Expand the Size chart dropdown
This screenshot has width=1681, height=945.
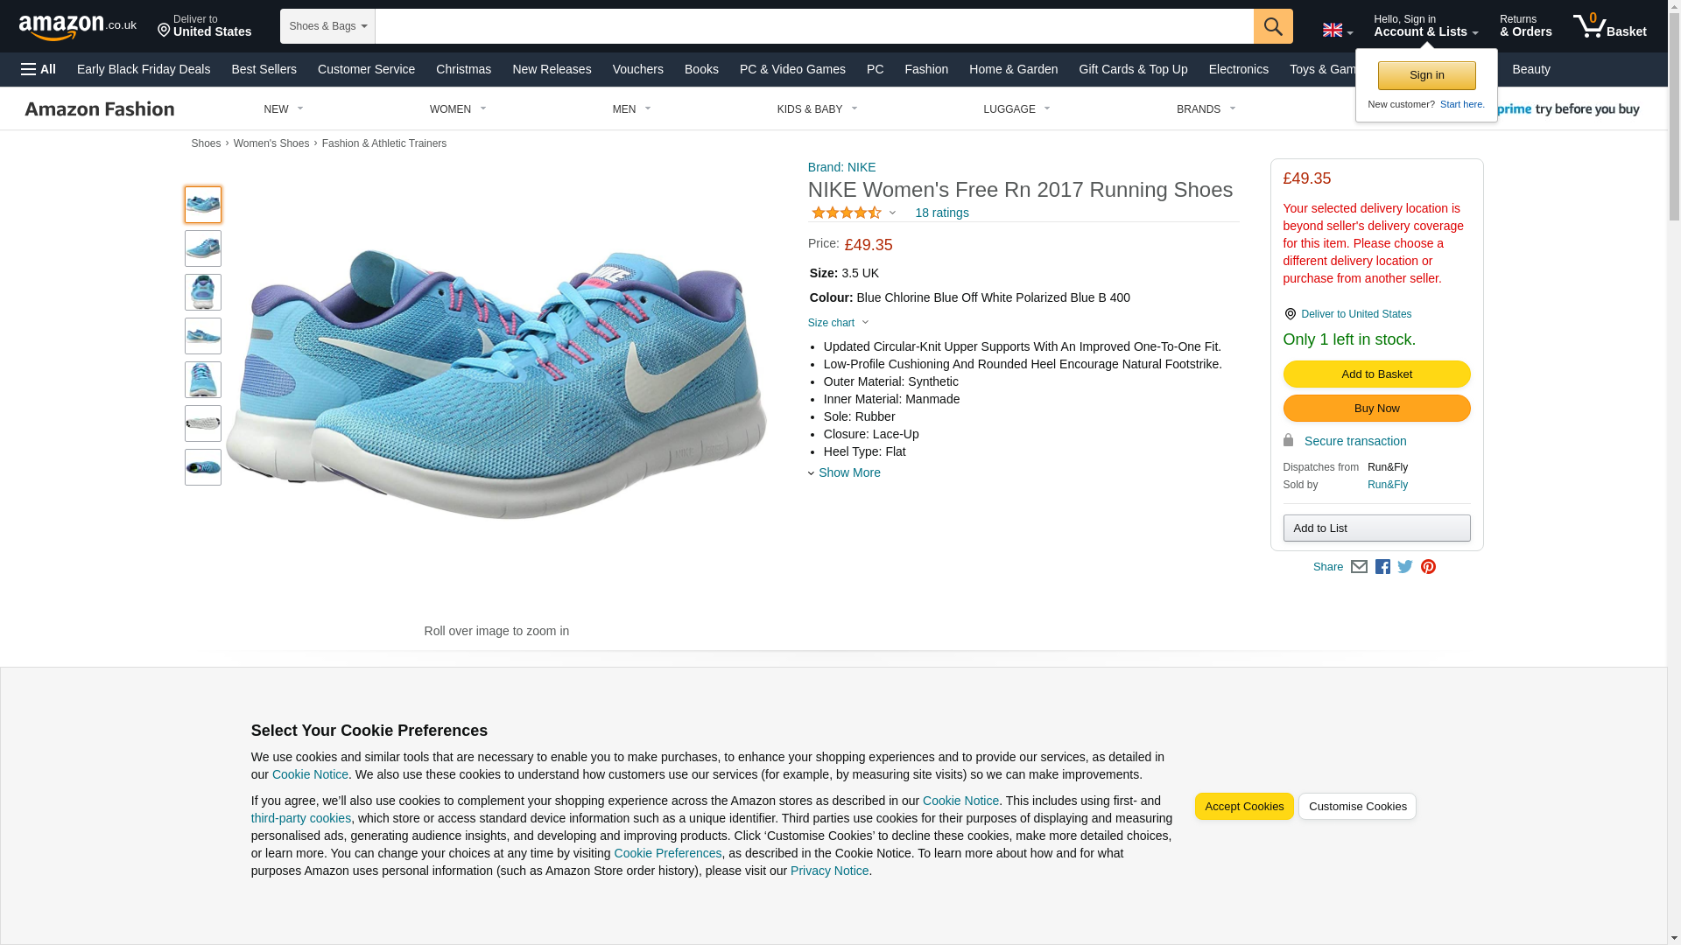[x=838, y=323]
